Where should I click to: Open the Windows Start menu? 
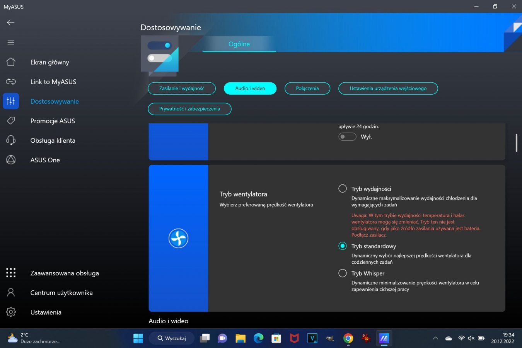(x=138, y=338)
